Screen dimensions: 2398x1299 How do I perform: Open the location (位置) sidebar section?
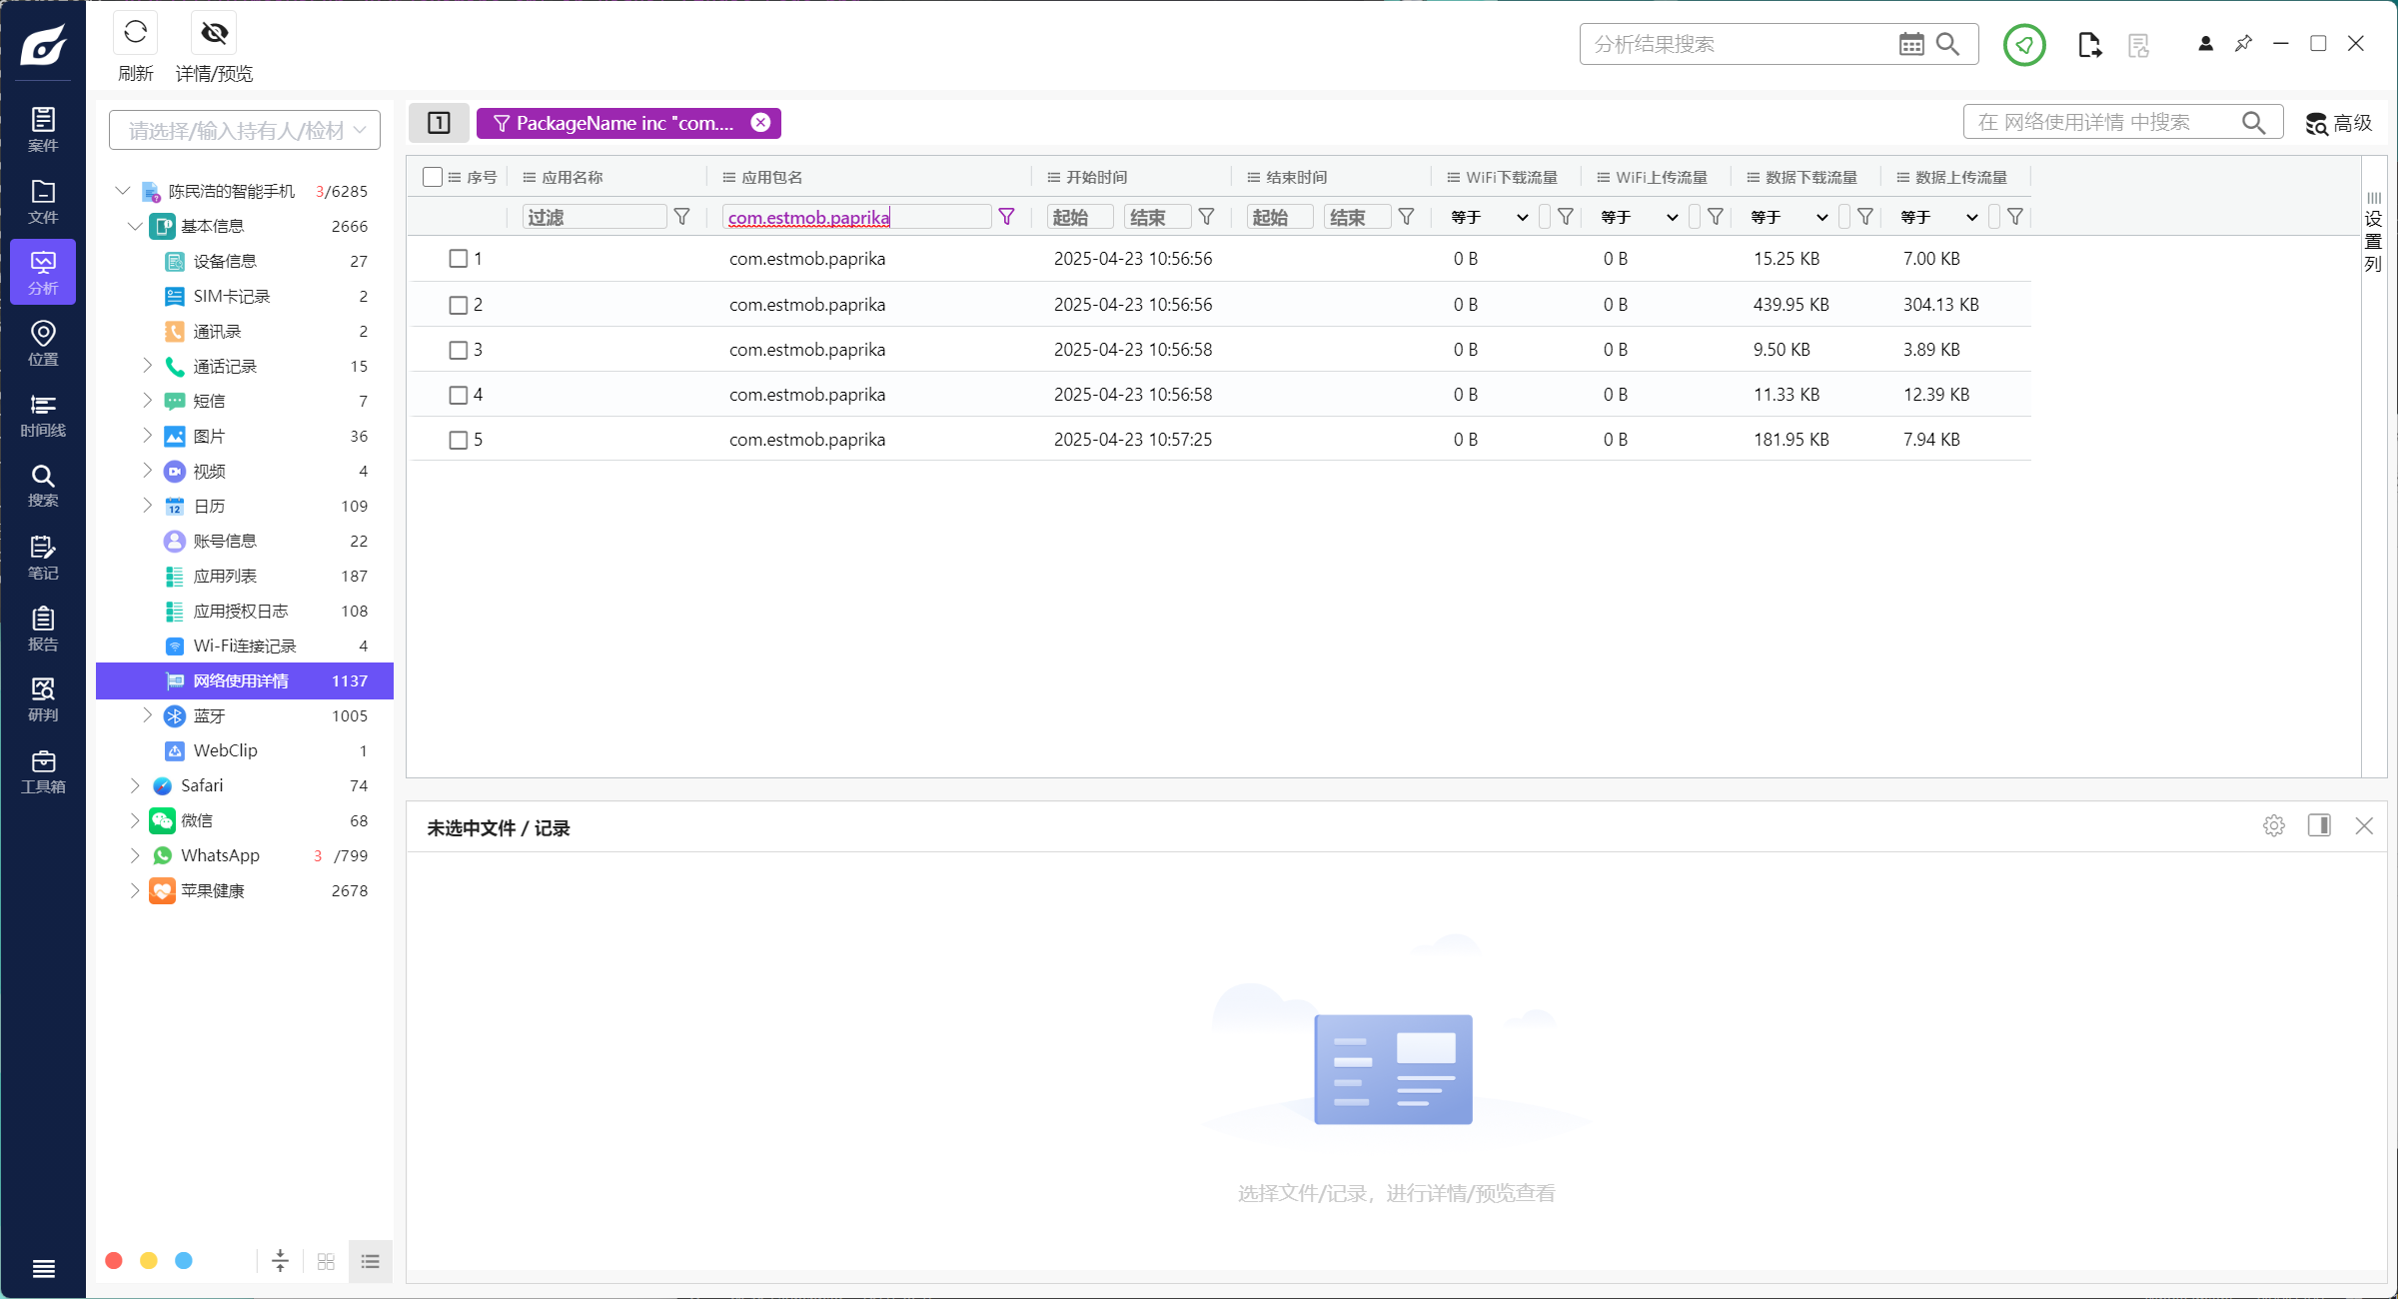pos(43,343)
